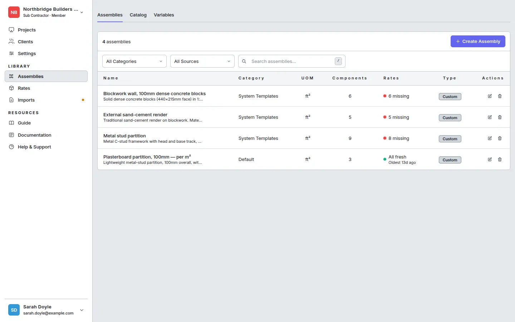Click the Projects icon in sidebar
Image resolution: width=515 pixels, height=322 pixels.
(11, 30)
